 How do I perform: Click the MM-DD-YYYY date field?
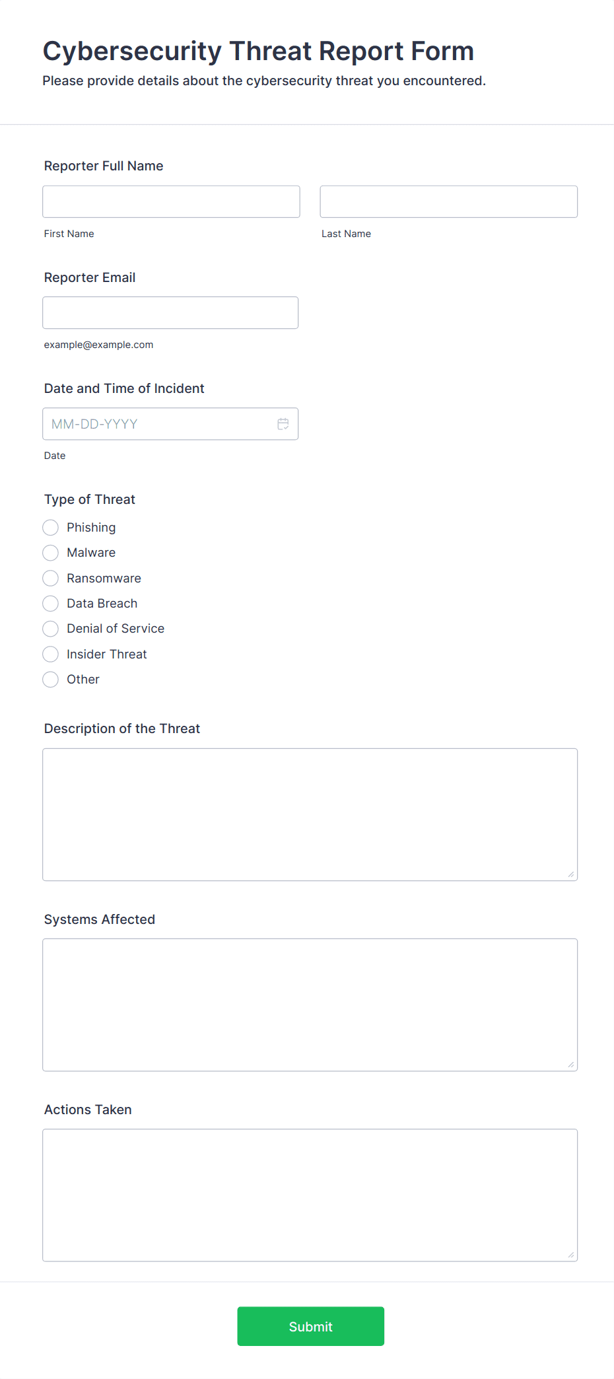click(x=158, y=424)
